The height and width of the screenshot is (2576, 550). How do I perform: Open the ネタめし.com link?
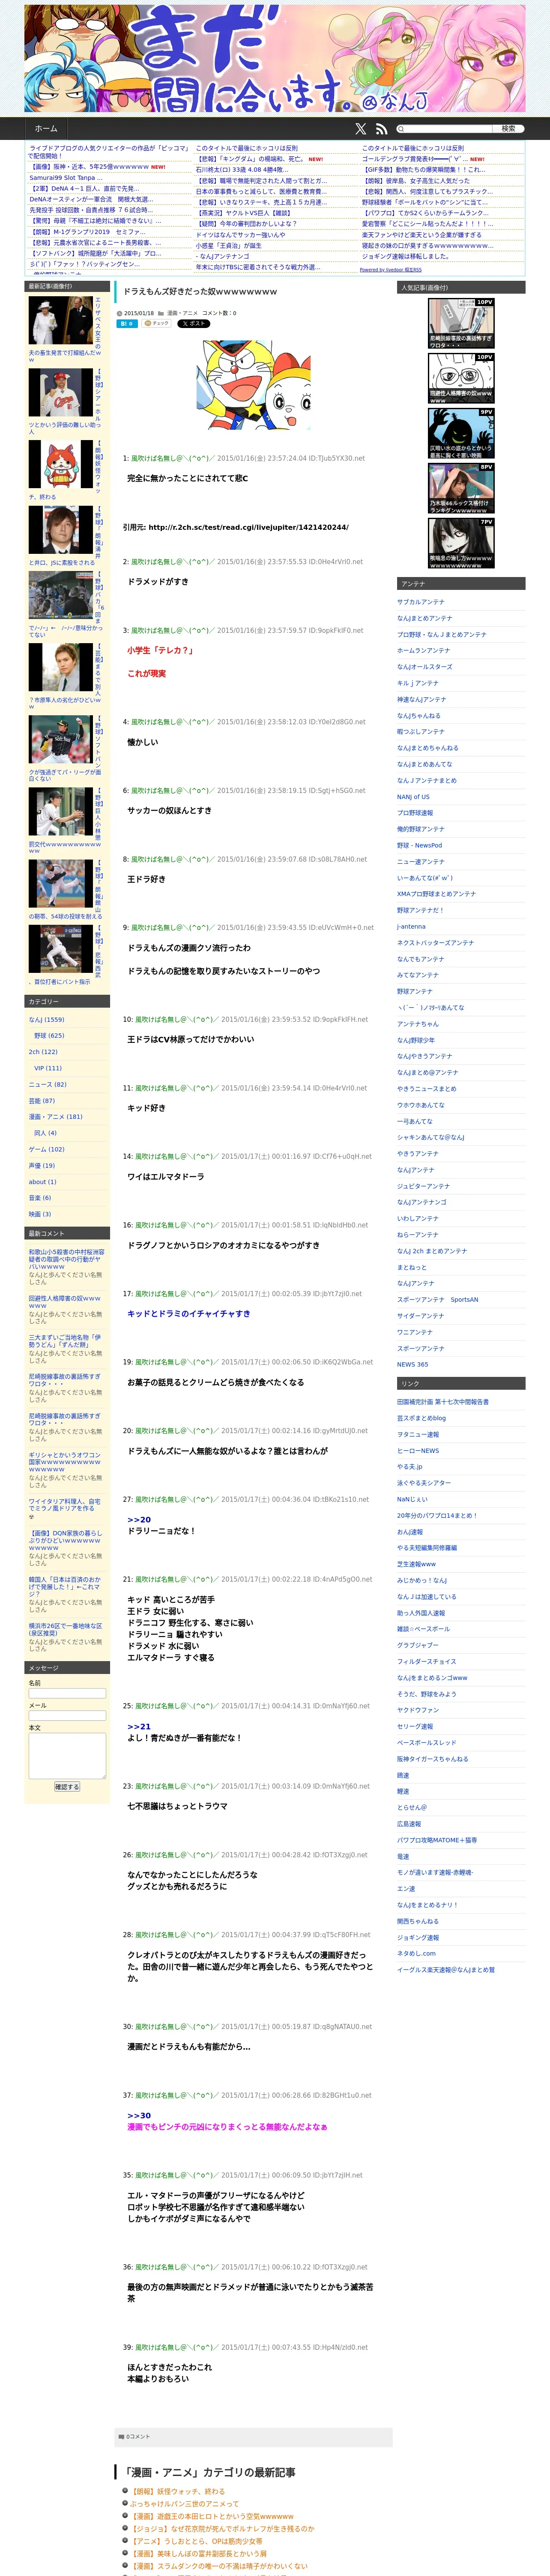416,1953
